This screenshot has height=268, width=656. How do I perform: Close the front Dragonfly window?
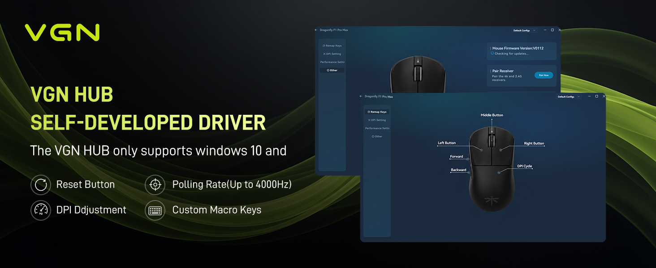pyautogui.click(x=604, y=96)
